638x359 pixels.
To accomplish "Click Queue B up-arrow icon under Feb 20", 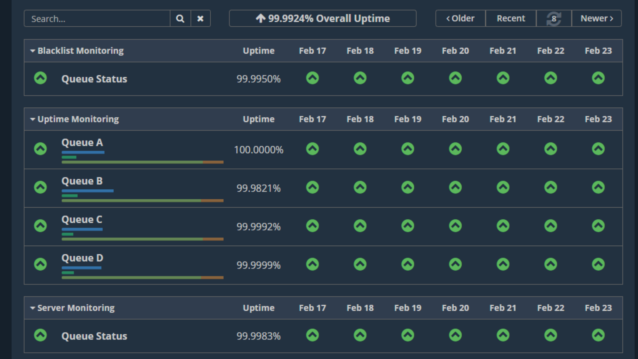I will coord(455,187).
